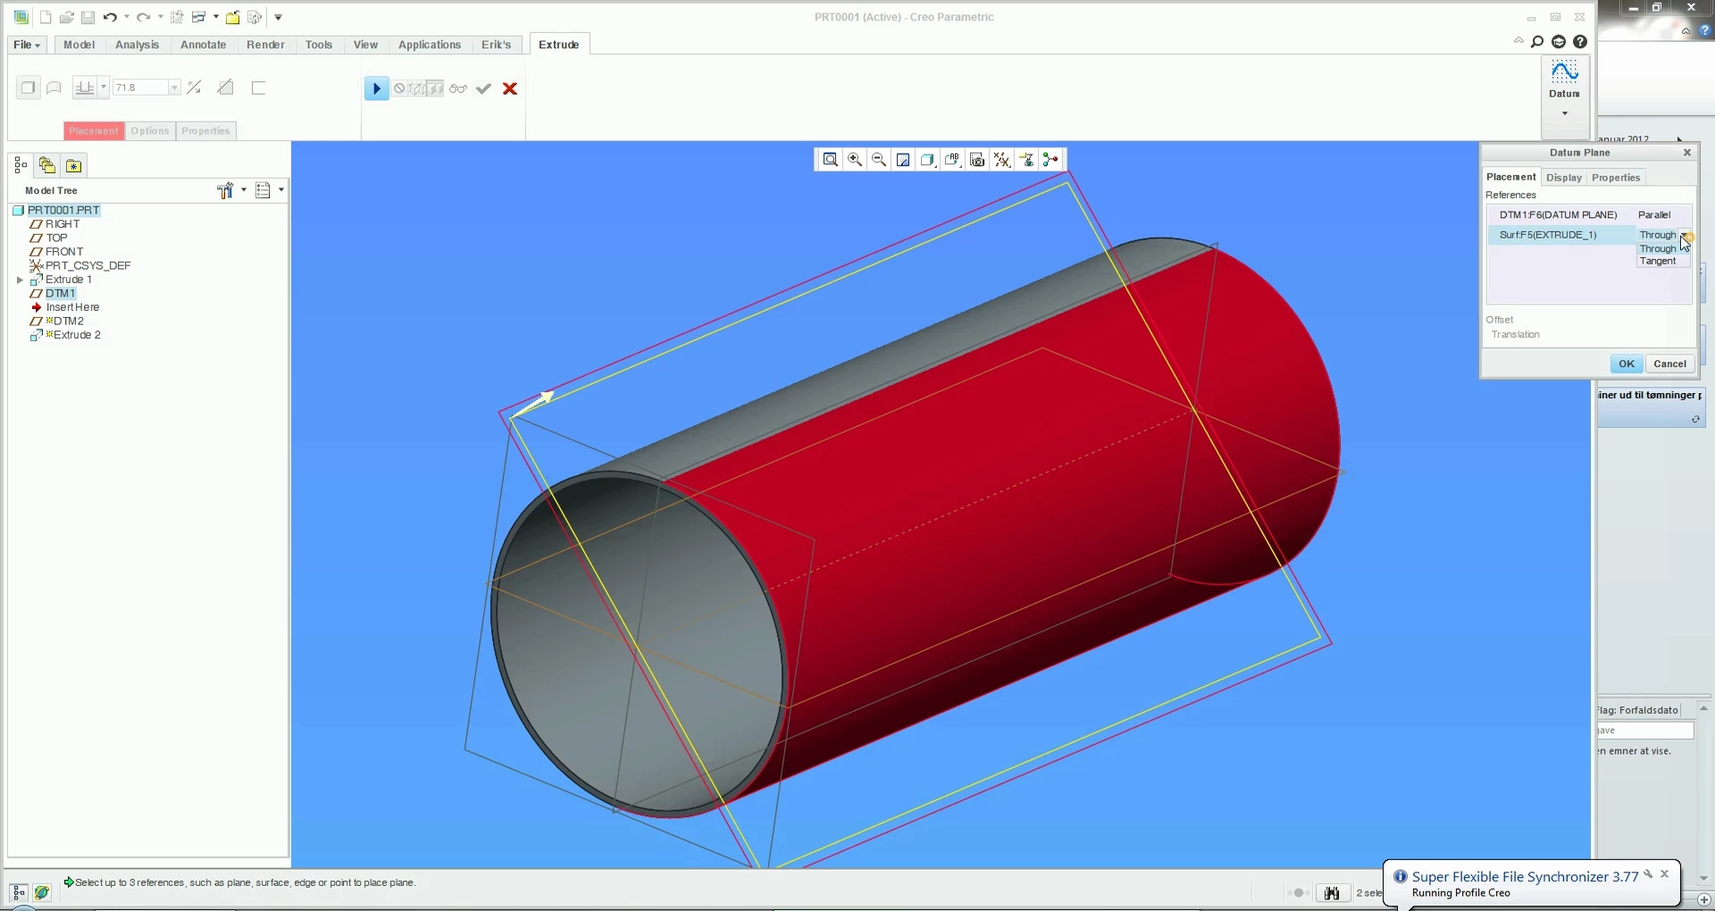Viewport: 1715px width, 911px height.
Task: Click the Refit view icon in graphics toolbar
Action: point(830,160)
